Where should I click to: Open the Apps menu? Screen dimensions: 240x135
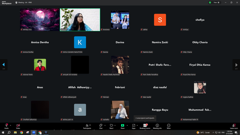click(133, 126)
